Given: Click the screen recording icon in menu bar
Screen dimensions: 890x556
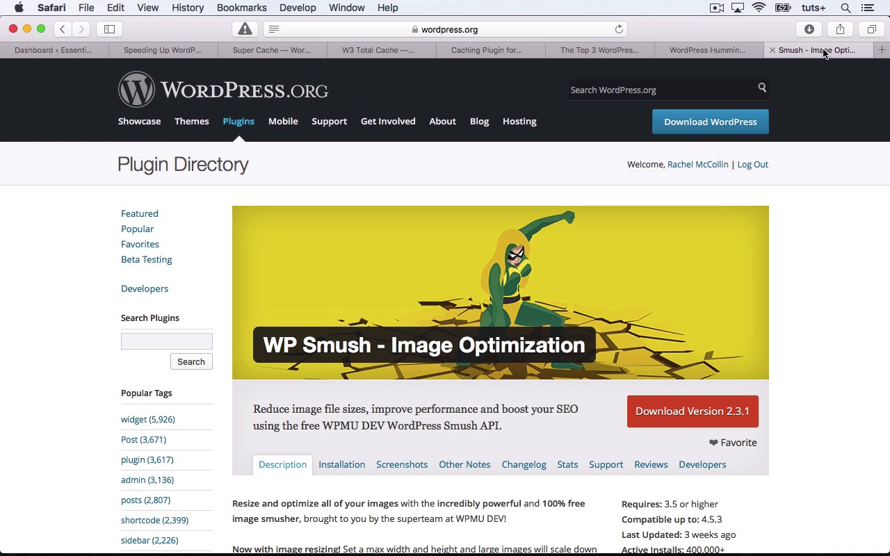Looking at the screenshot, I should click(716, 8).
